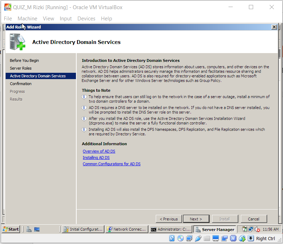
Task: Click the VirtualBox network adapters status icon
Action: pos(189,238)
